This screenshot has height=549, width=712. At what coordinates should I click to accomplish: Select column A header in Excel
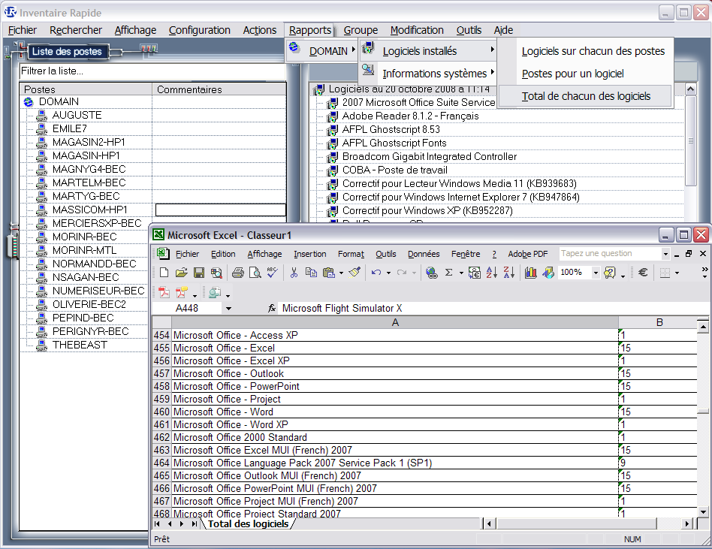point(395,322)
